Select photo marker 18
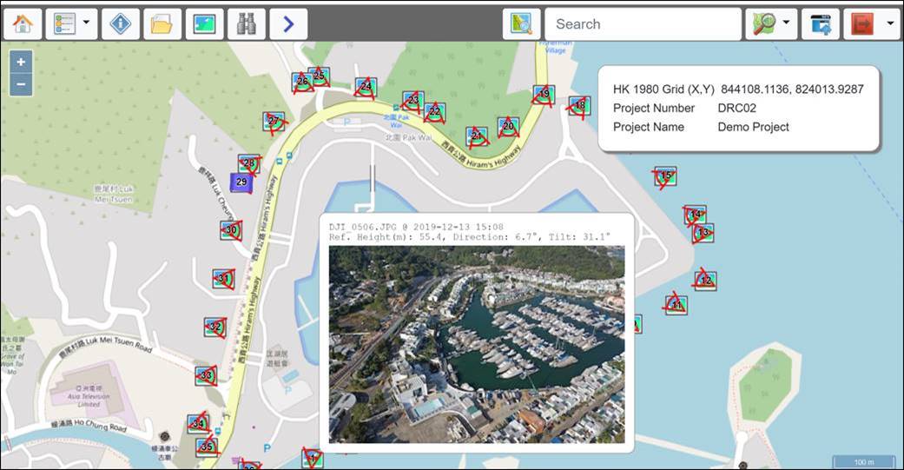The image size is (904, 470). [579, 105]
